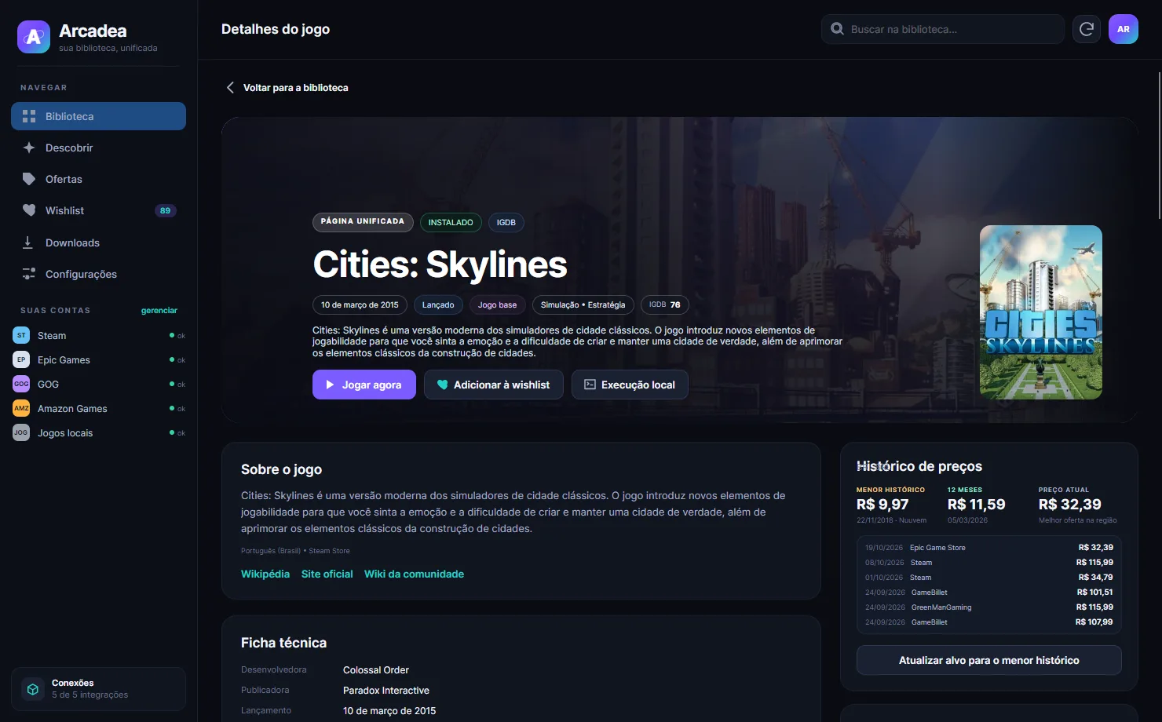Click Atualizar alvo para o menor histórico
The image size is (1162, 722).
coord(989,660)
